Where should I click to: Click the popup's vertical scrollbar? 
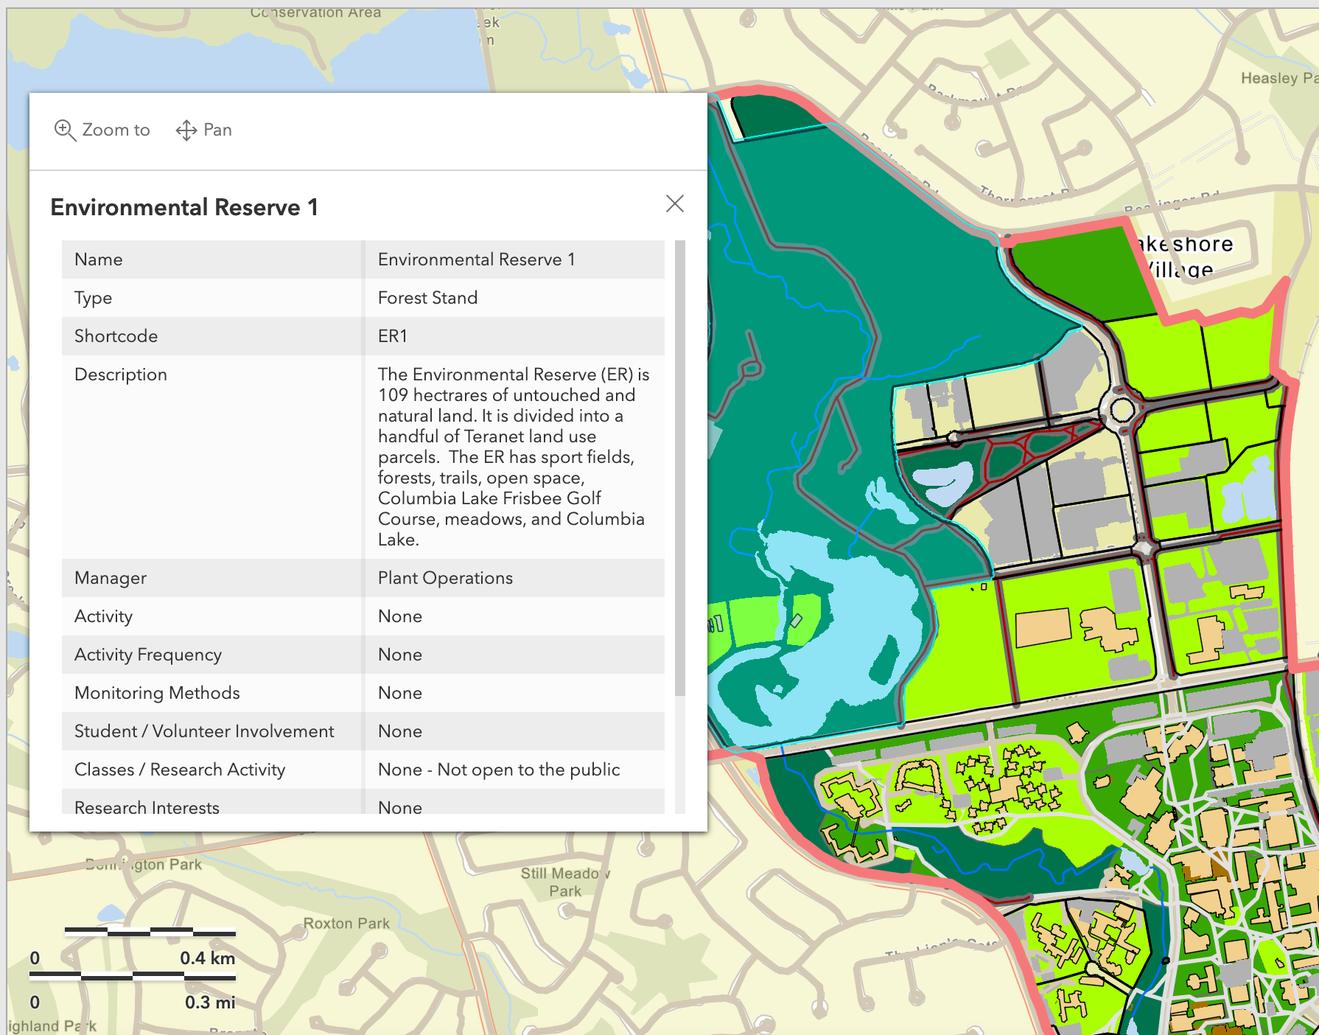pyautogui.click(x=679, y=467)
